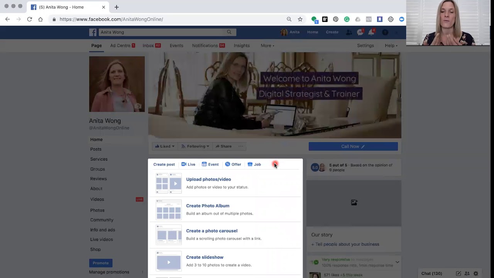Click the Promote button
This screenshot has height=278, width=494.
[101, 263]
